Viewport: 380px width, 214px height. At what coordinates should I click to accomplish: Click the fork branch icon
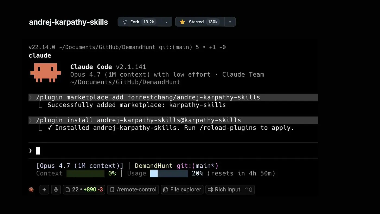[x=125, y=22]
